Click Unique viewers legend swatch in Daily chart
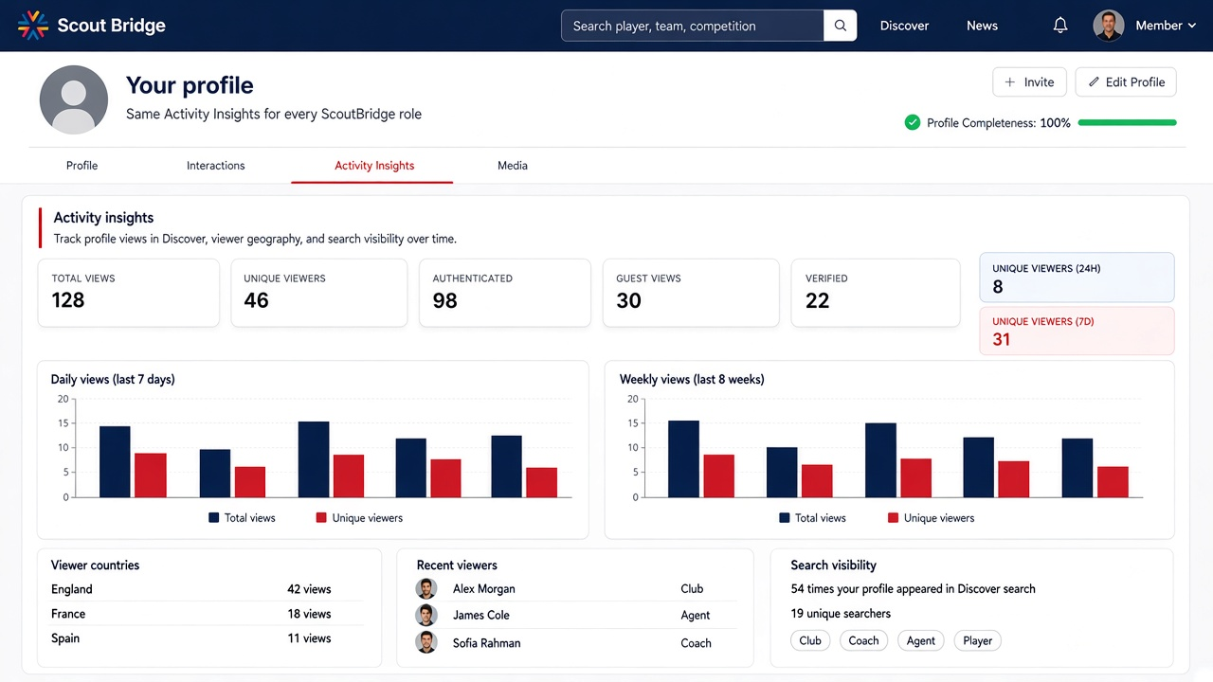Image resolution: width=1213 pixels, height=682 pixels. tap(321, 518)
